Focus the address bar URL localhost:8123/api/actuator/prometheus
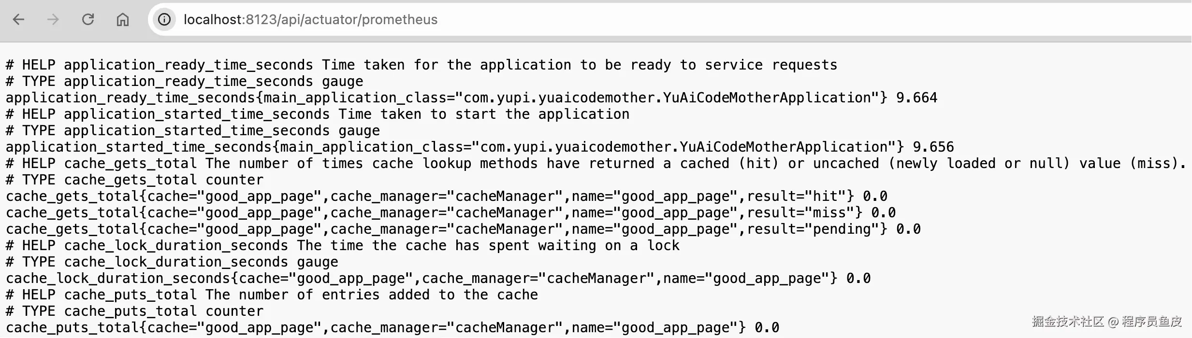The image size is (1192, 338). [310, 19]
